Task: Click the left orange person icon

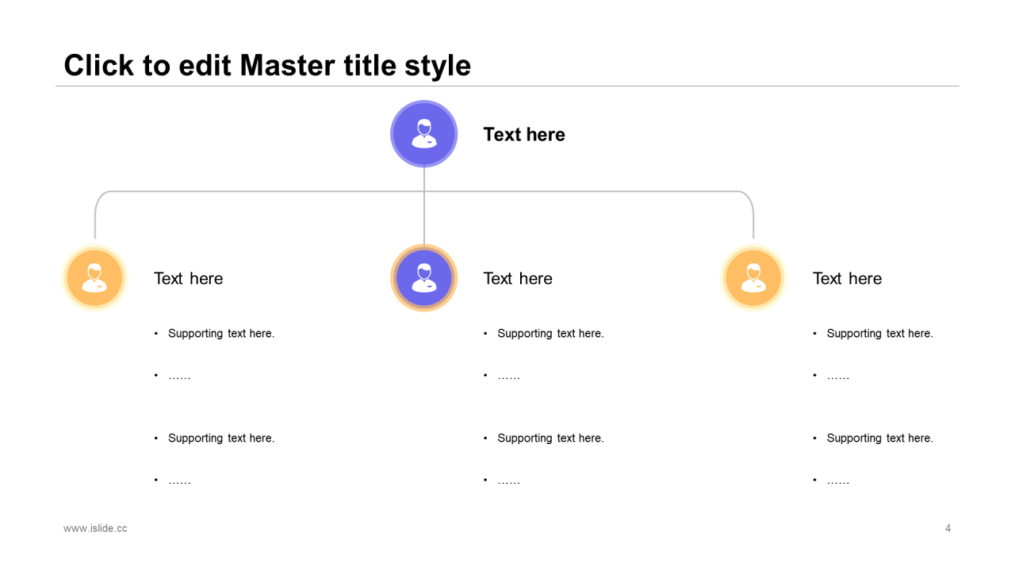Action: [94, 278]
